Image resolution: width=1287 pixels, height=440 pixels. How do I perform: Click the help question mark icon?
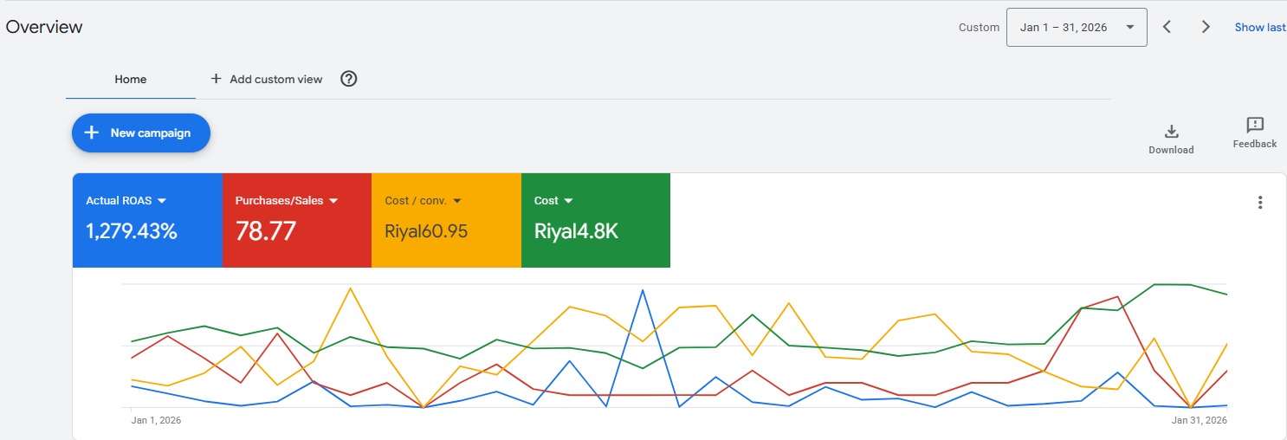(348, 79)
